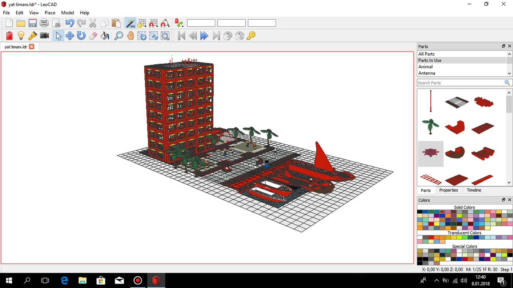The width and height of the screenshot is (513, 288).
Task: Select the Spotlight flashlight tool
Action: [32, 36]
